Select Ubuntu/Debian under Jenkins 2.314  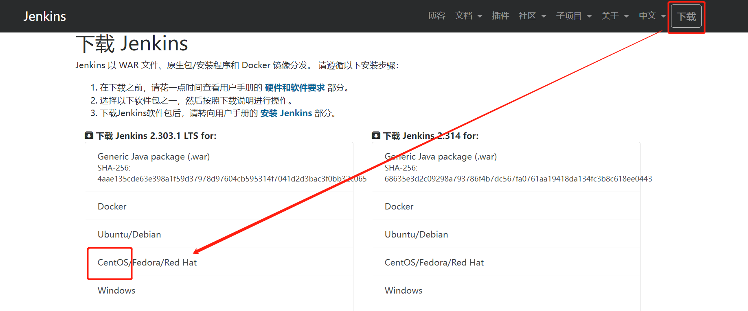[506, 234]
